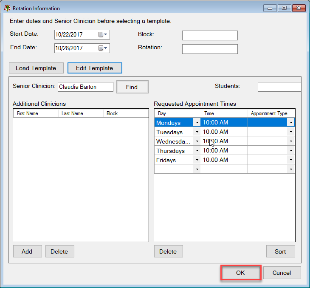Click the First Name column header

(x=36, y=113)
